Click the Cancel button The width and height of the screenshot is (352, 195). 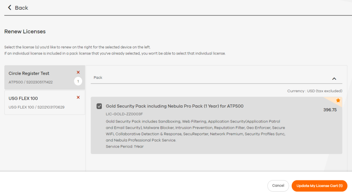pos(278,186)
